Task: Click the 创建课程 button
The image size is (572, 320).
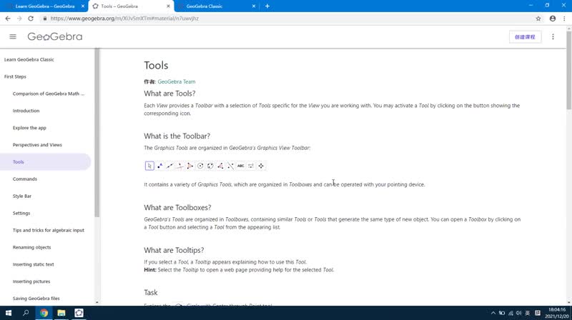Action: [x=525, y=37]
